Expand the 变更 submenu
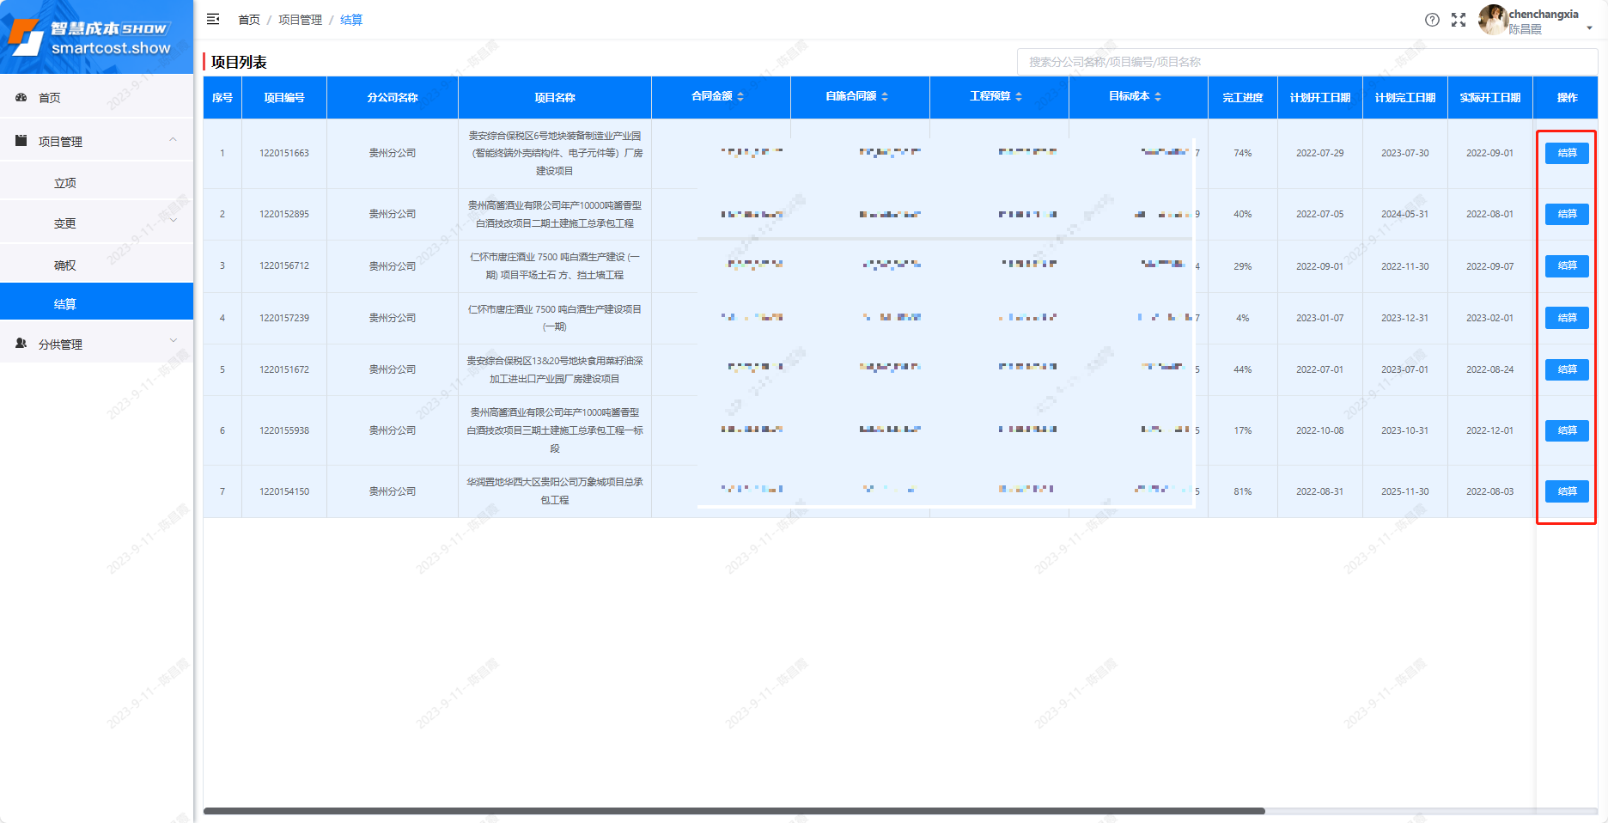 pyautogui.click(x=173, y=221)
